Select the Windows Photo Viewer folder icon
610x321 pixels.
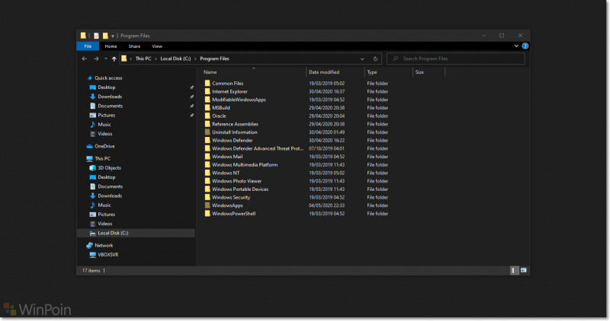(x=207, y=181)
